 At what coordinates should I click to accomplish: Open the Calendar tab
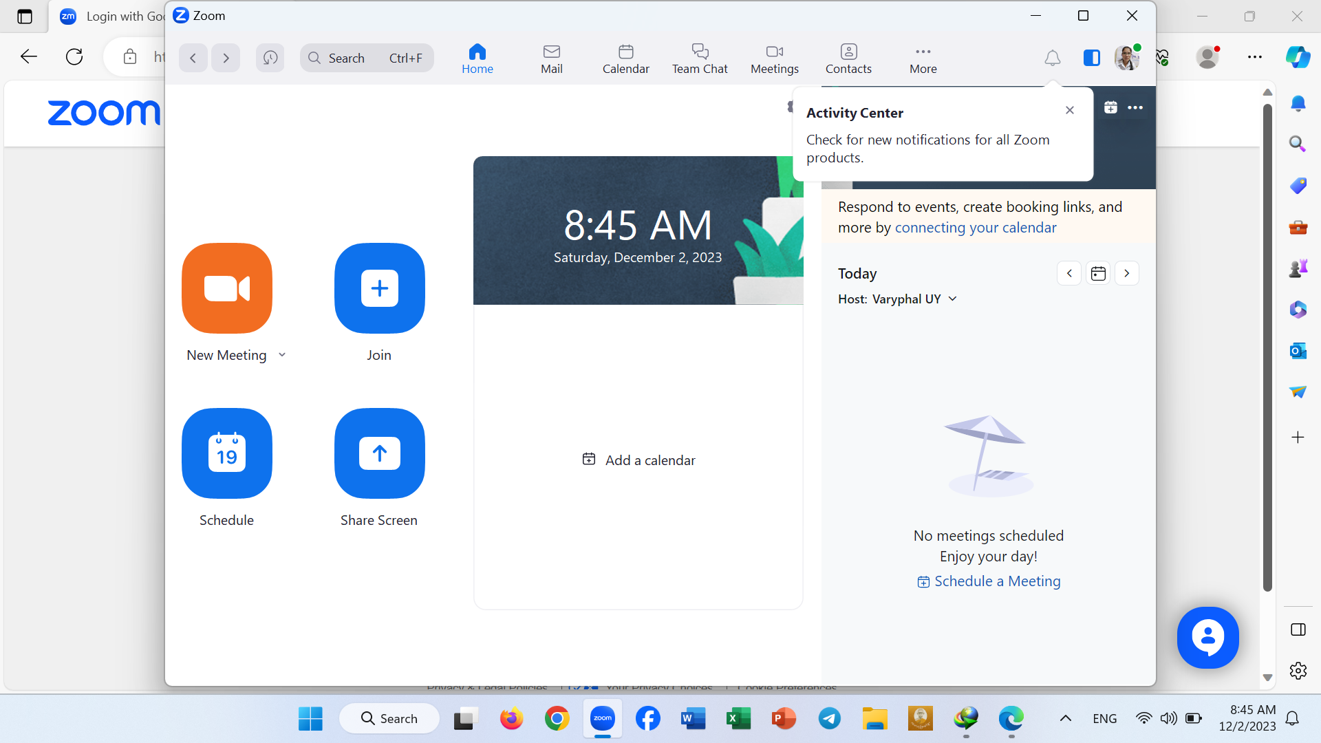pyautogui.click(x=626, y=59)
